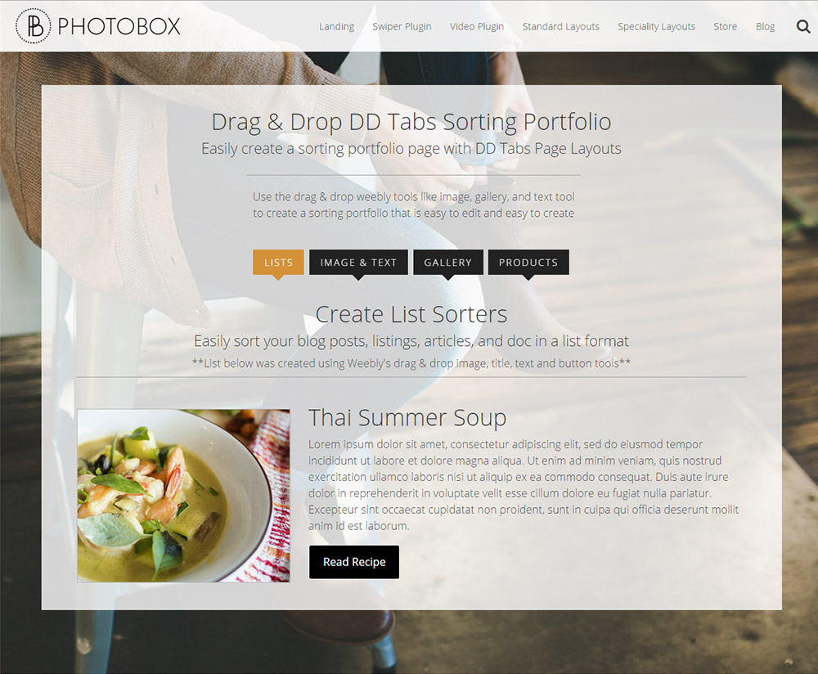This screenshot has height=674, width=818.
Task: Open the Speciality Layouts menu
Action: (x=656, y=26)
